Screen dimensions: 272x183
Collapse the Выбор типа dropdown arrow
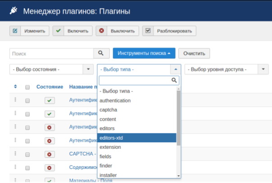[x=175, y=69]
